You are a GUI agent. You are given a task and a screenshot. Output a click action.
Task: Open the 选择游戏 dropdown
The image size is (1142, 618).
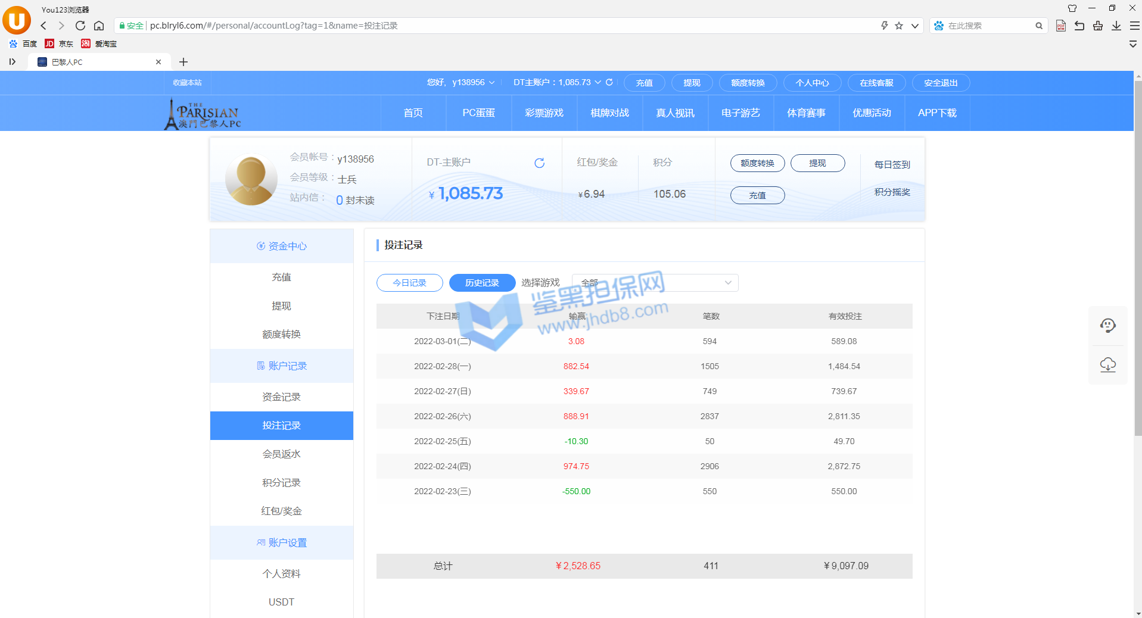[655, 283]
